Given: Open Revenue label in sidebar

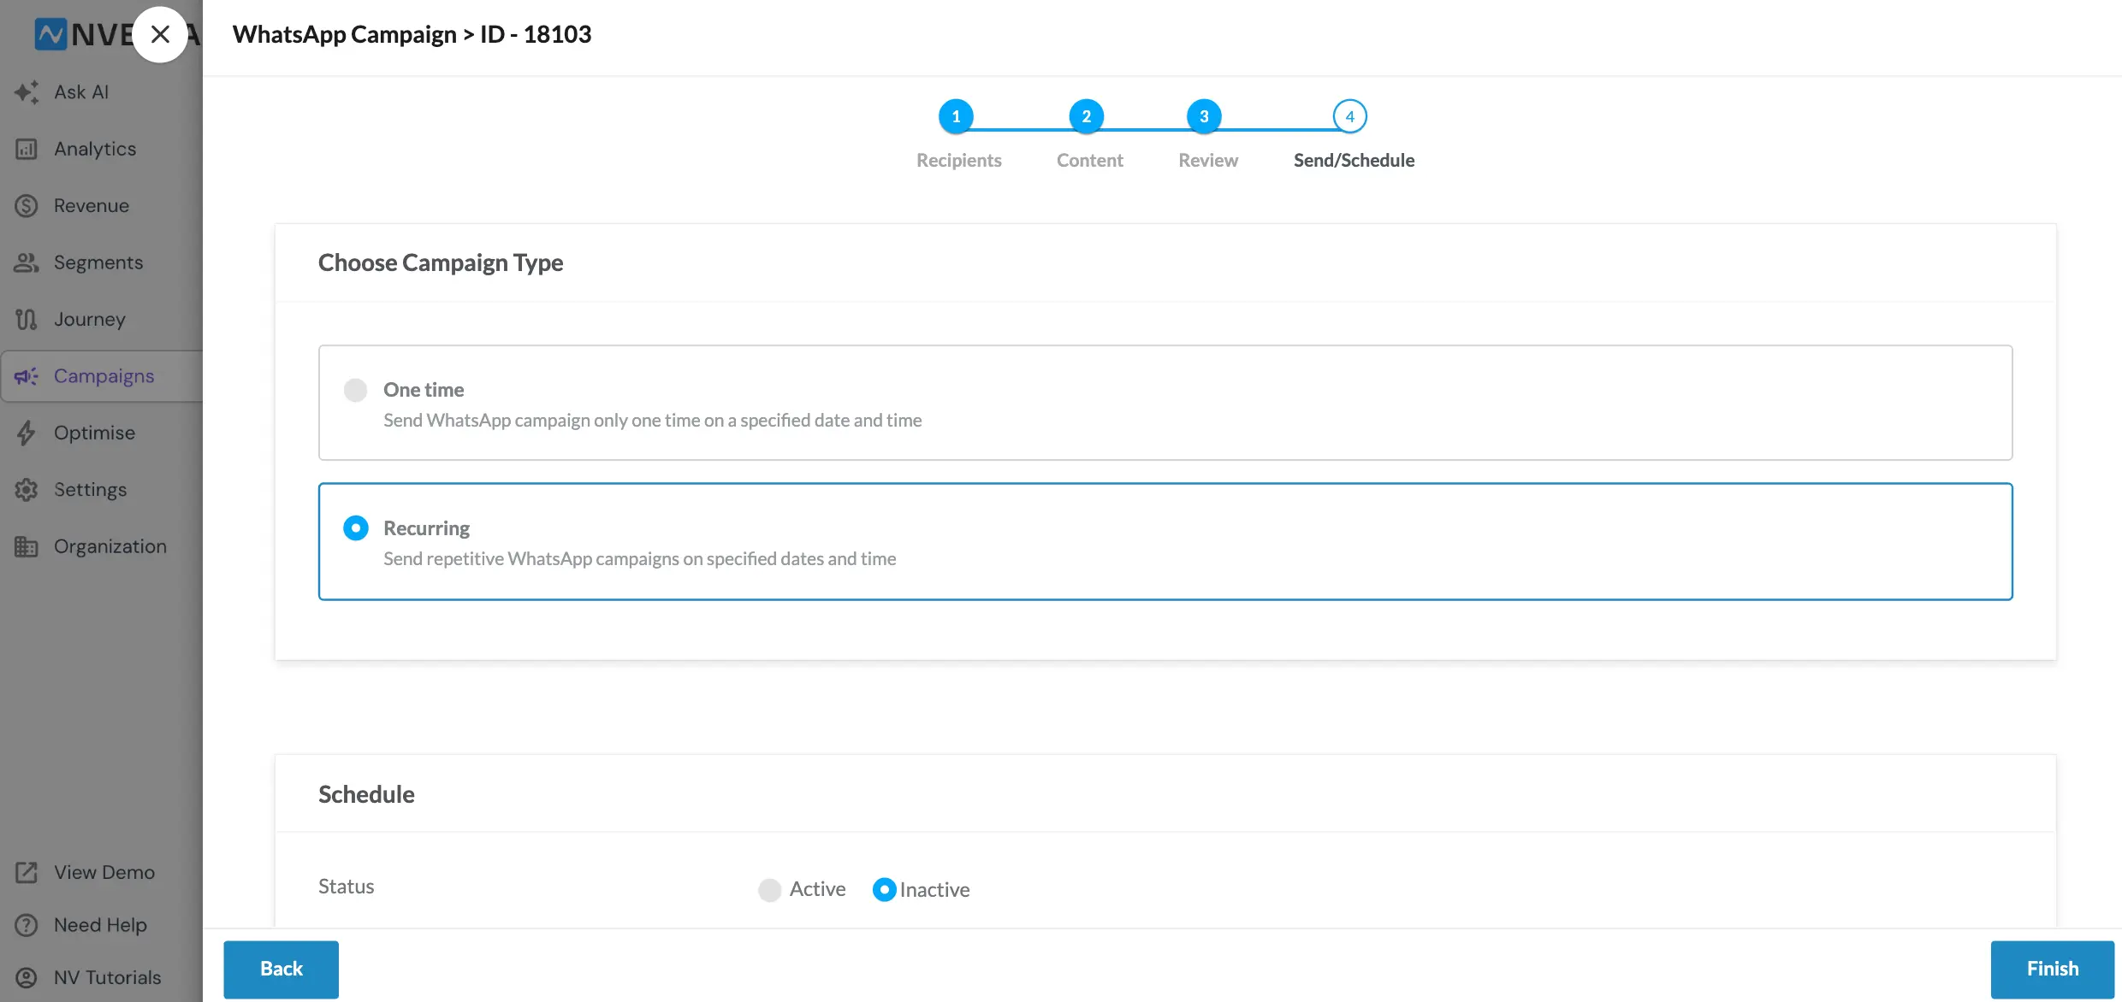Looking at the screenshot, I should click(x=92, y=205).
